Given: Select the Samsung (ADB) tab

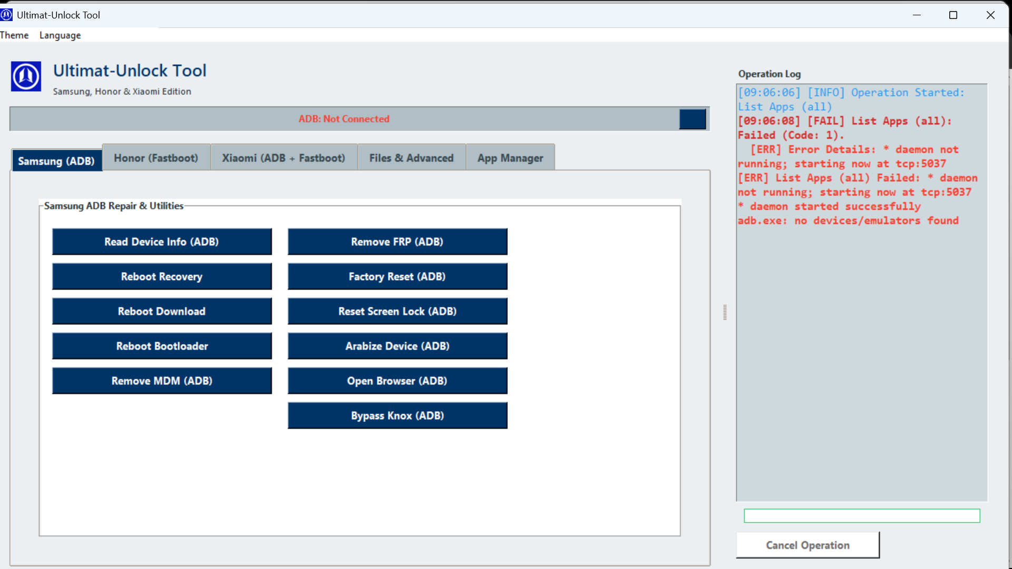Looking at the screenshot, I should (x=56, y=161).
